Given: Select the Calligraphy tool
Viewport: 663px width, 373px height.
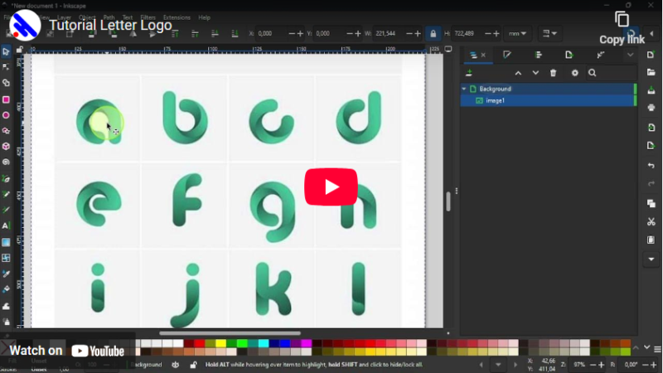Looking at the screenshot, I should (6, 210).
